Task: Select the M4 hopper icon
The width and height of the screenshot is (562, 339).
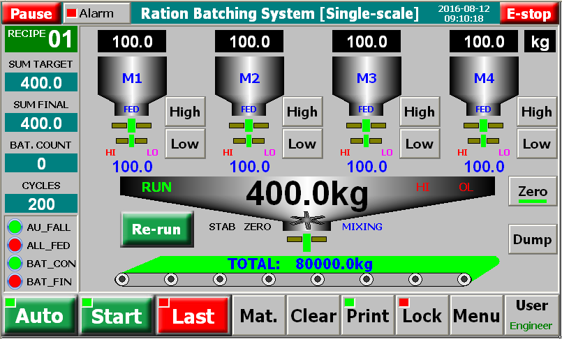Action: (x=484, y=86)
